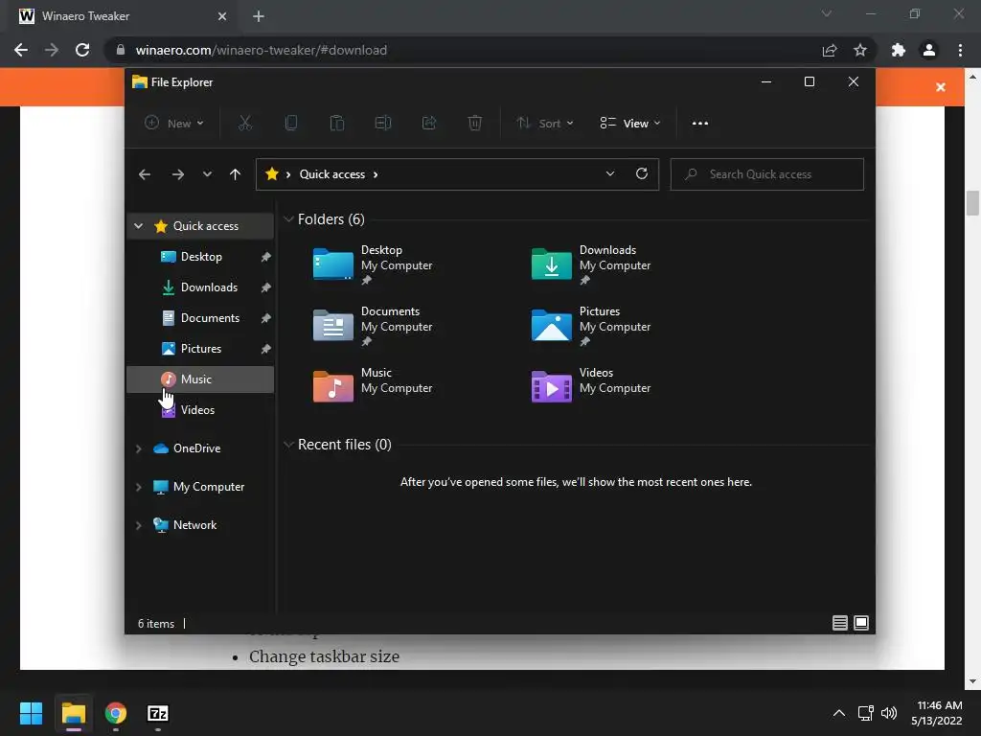Go forward in File Explorer navigation

click(178, 174)
